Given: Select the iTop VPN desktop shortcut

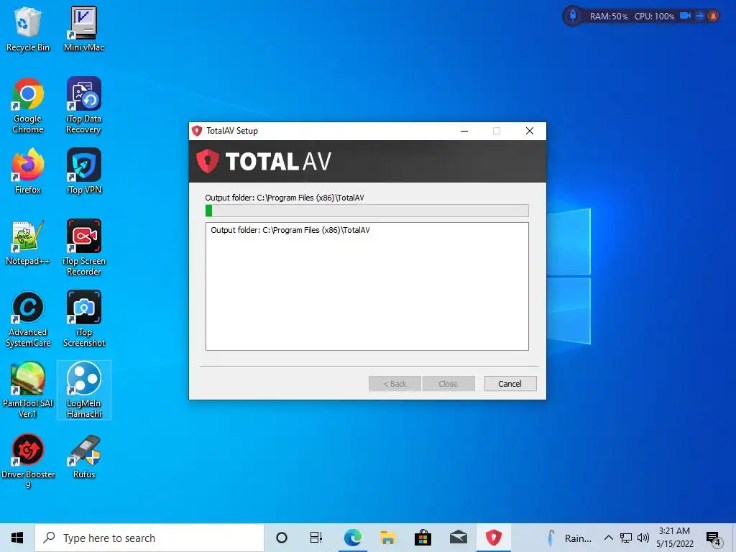Looking at the screenshot, I should coord(84,171).
